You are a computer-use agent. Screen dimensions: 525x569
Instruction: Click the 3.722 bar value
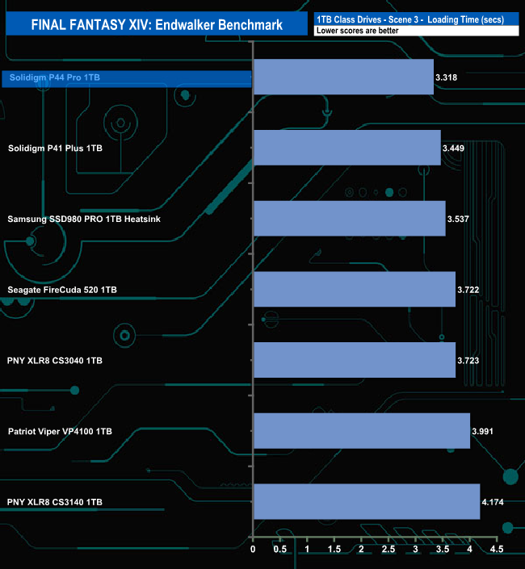[468, 290]
